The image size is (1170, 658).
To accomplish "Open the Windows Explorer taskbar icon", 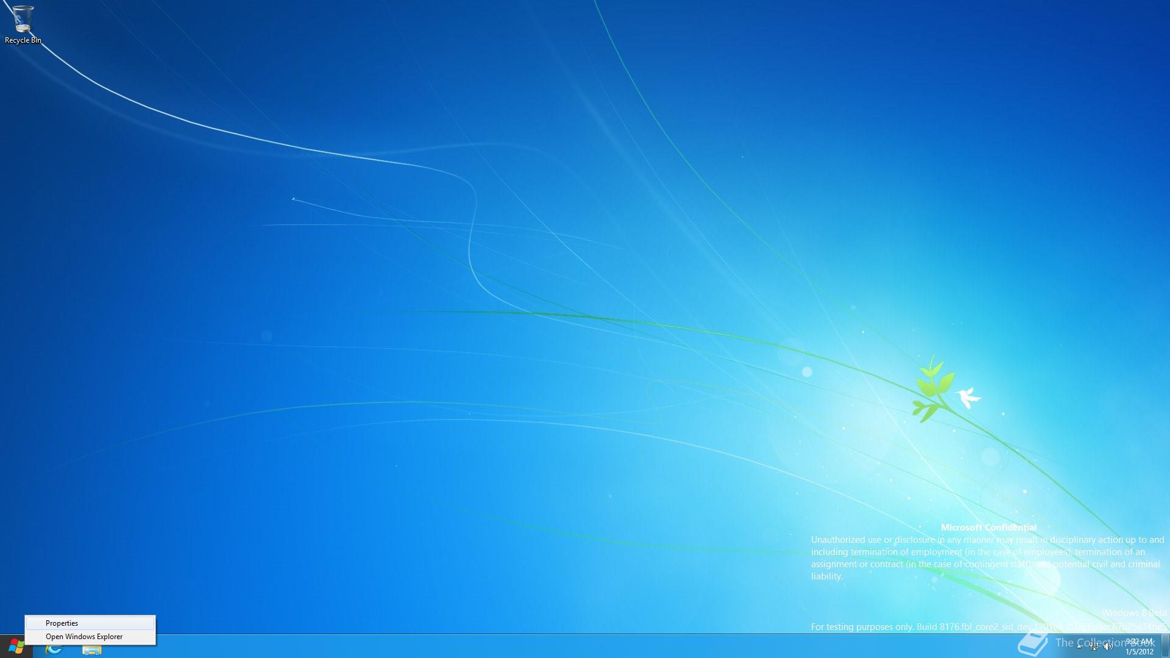I will [91, 649].
